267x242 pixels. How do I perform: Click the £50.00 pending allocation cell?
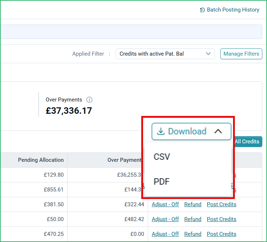[55, 219]
